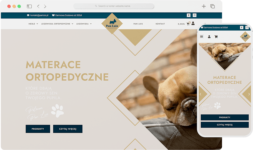Click the Pan Luis diamond logo
This screenshot has width=253, height=150.
click(112, 24)
